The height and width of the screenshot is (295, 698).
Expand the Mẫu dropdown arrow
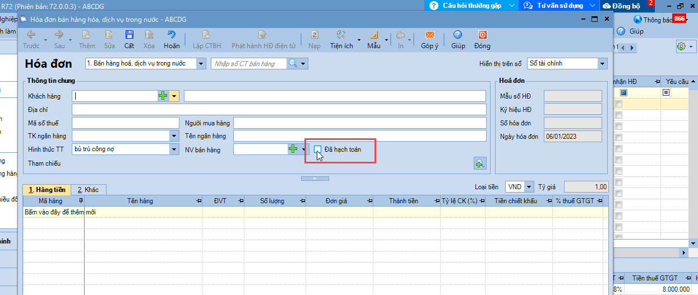[x=386, y=39]
